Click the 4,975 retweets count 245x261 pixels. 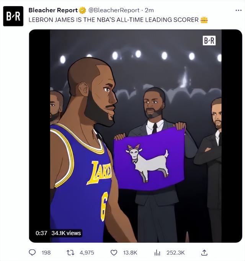[x=86, y=253]
